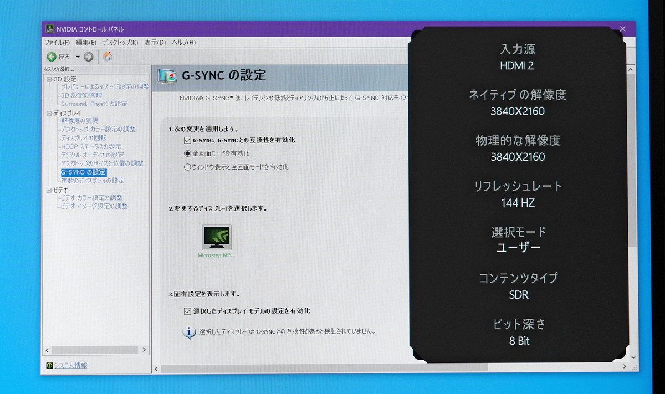The height and width of the screenshot is (394, 665).
Task: Click the システム情報 icon at bottom left
Action: [49, 366]
